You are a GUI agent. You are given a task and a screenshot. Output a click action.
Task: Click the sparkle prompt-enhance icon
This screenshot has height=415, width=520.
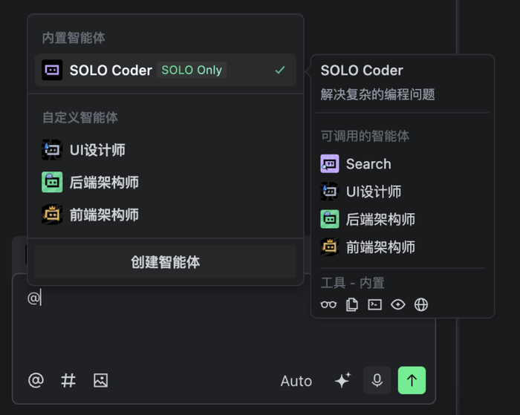[x=342, y=381]
